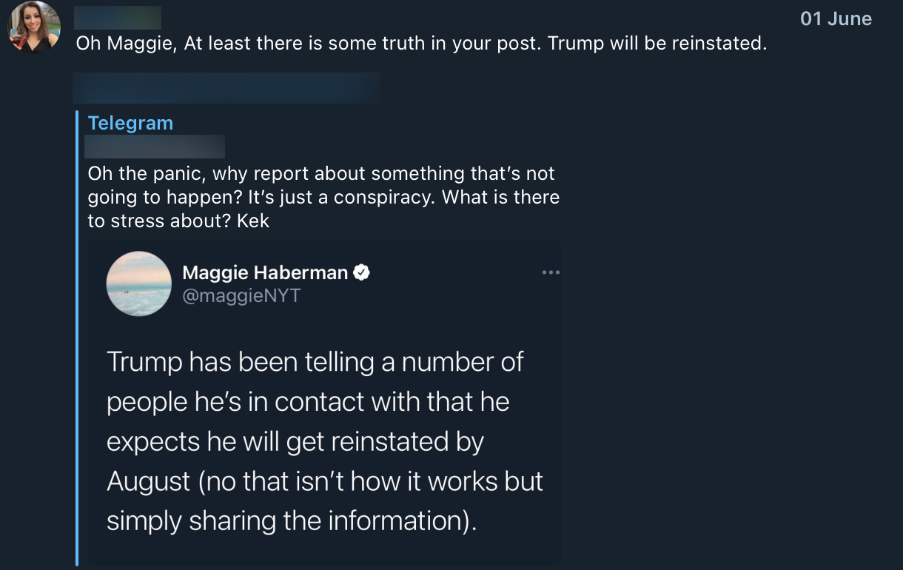Open the blurred link below the message
This screenshot has height=570, width=903.
point(226,87)
